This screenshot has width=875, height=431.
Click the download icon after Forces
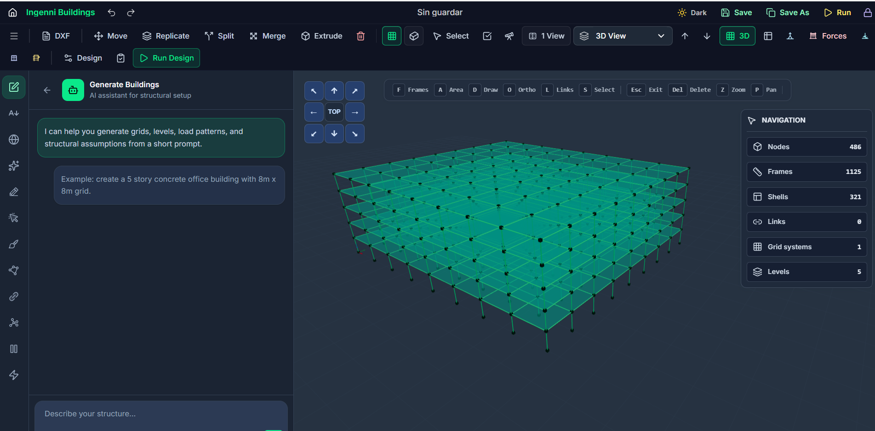click(865, 36)
